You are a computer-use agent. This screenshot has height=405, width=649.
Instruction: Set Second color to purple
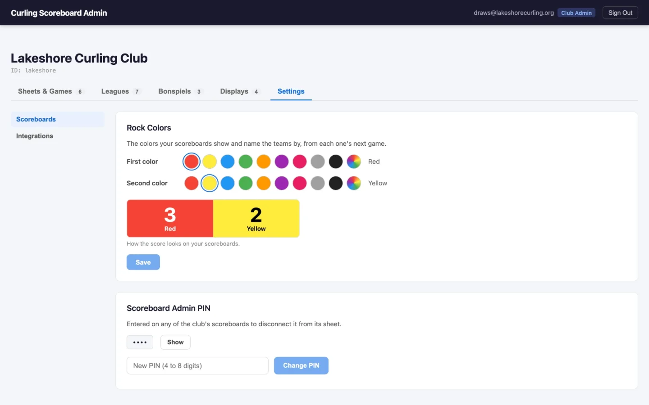pyautogui.click(x=282, y=183)
